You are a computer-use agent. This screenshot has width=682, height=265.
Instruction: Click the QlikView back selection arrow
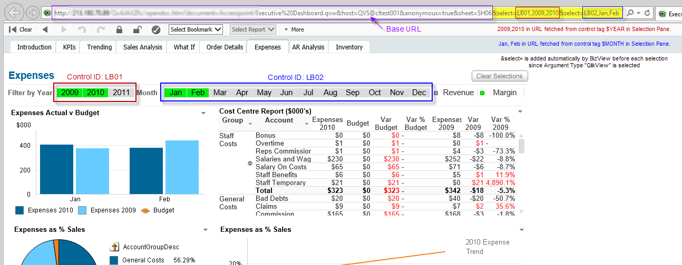45,29
